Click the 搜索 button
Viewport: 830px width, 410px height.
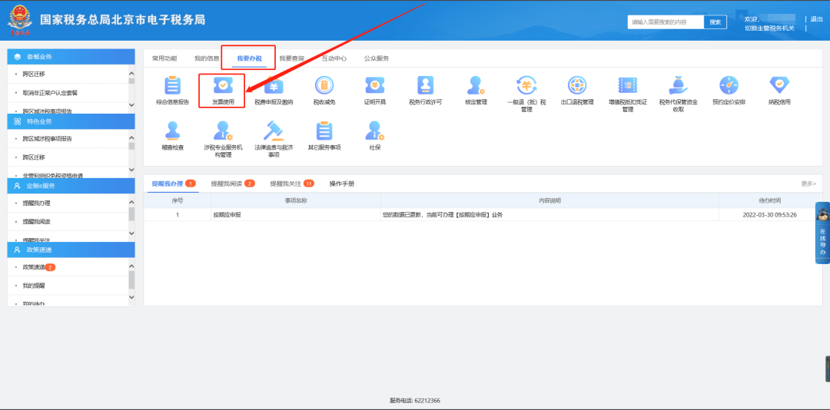tap(715, 21)
